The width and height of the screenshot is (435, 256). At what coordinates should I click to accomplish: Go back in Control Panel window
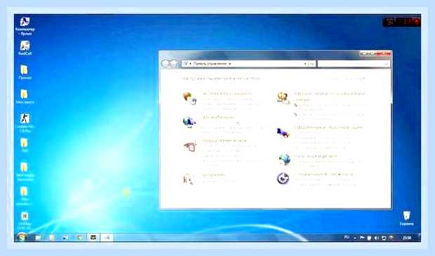[165, 64]
